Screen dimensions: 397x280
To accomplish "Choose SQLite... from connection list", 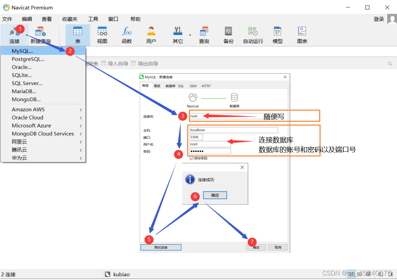I will [43, 75].
